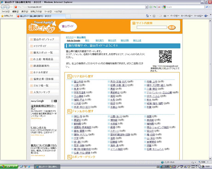Stop loading with the red X icon

coord(159,7)
